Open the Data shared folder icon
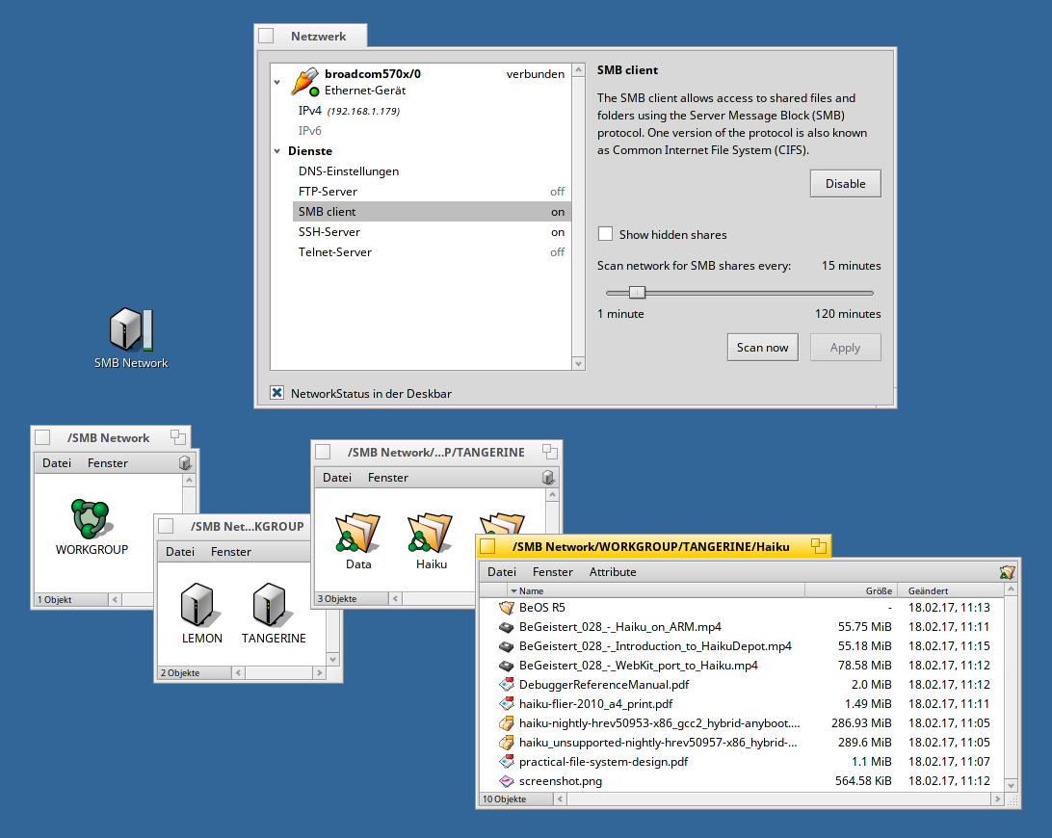 (x=357, y=533)
